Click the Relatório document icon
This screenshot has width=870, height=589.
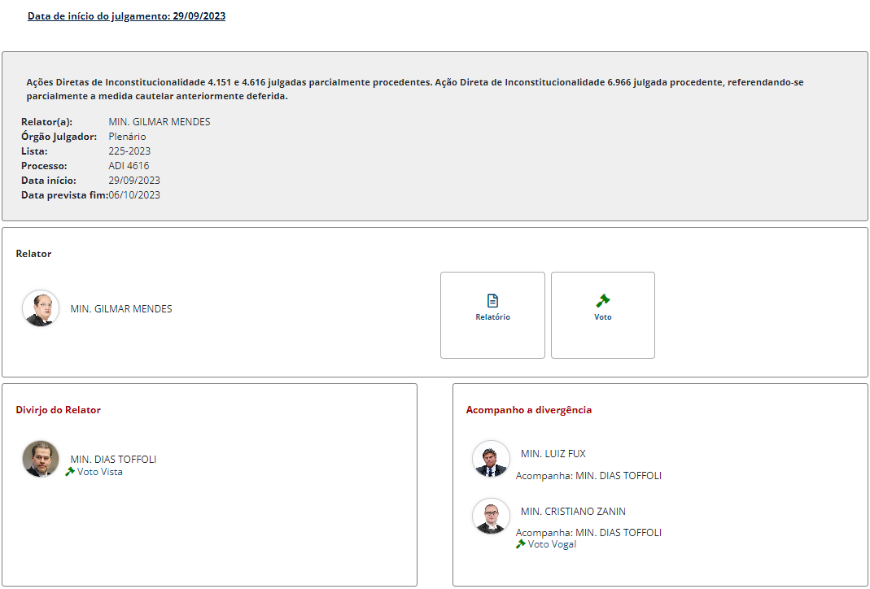[x=492, y=300]
